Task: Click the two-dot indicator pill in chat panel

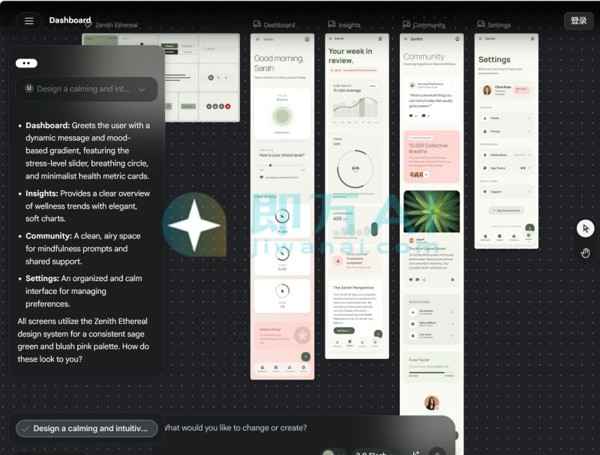Action: click(26, 64)
